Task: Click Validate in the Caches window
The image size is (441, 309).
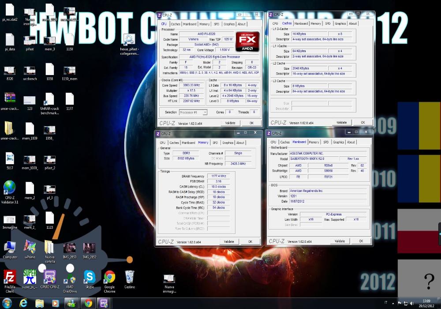Action: click(x=341, y=122)
